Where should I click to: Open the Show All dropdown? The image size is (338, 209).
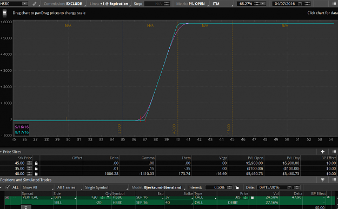tap(38, 187)
